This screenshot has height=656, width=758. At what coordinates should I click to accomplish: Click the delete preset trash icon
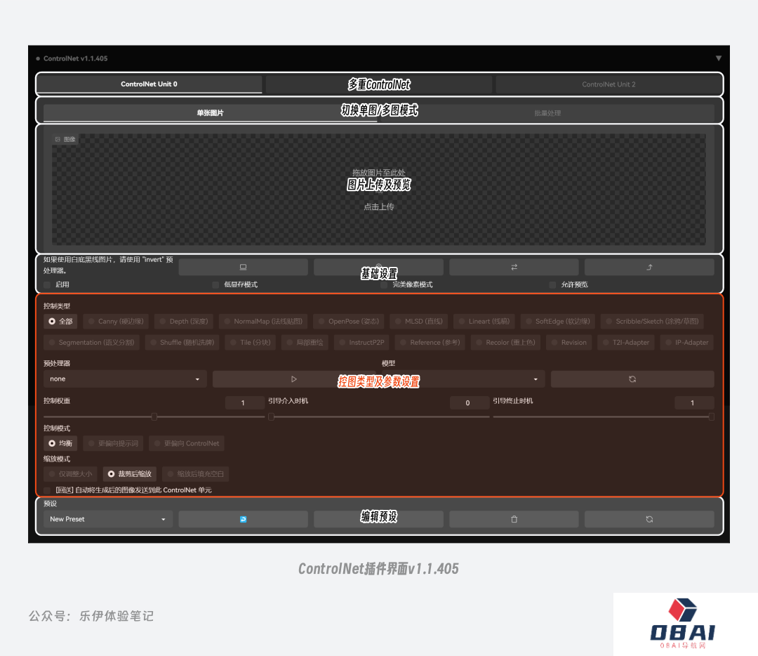[x=514, y=519]
